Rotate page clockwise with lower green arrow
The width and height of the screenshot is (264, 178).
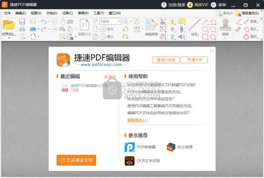pos(125,36)
